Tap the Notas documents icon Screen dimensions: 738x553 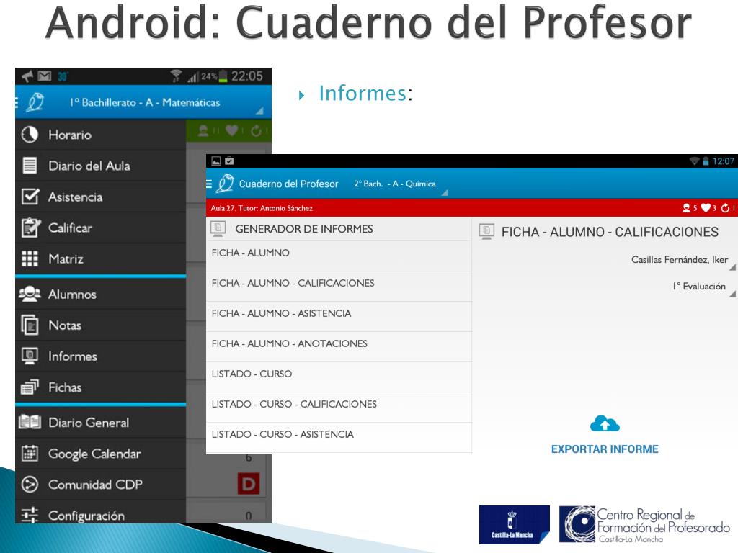point(30,325)
